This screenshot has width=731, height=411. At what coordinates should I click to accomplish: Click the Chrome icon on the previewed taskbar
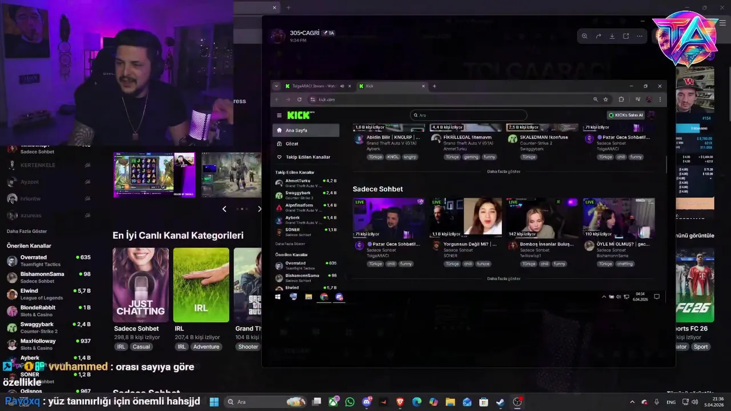(x=324, y=297)
